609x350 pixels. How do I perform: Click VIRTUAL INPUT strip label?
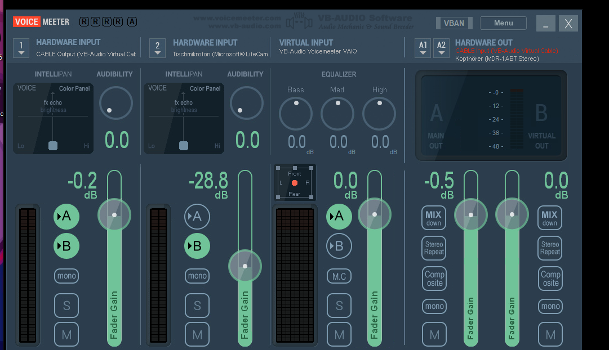coord(306,43)
